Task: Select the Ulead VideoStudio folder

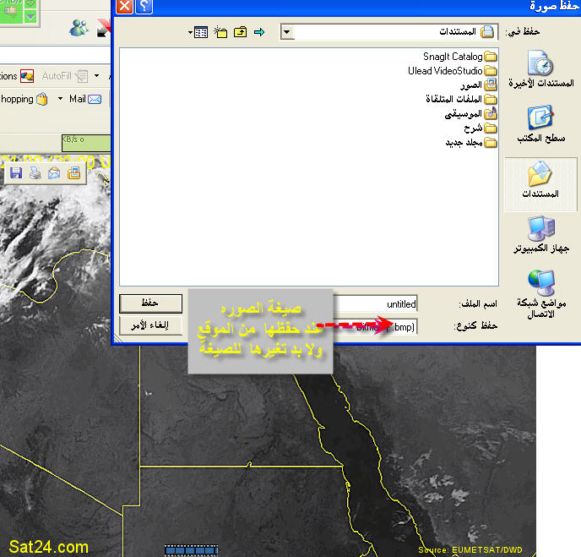Action: [x=453, y=70]
